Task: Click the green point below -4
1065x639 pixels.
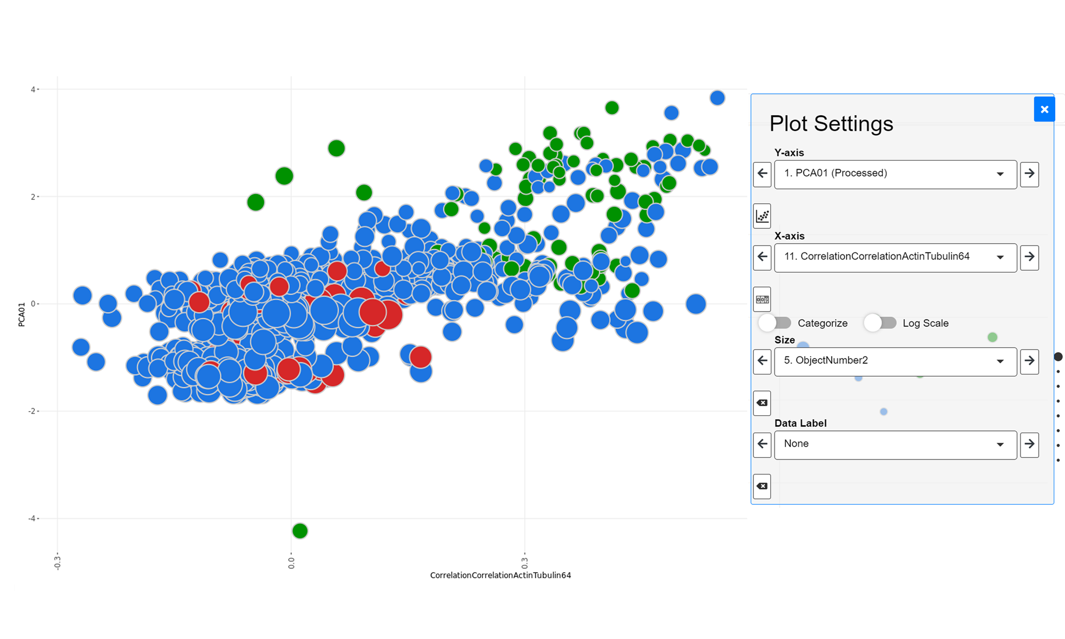Action: [300, 530]
